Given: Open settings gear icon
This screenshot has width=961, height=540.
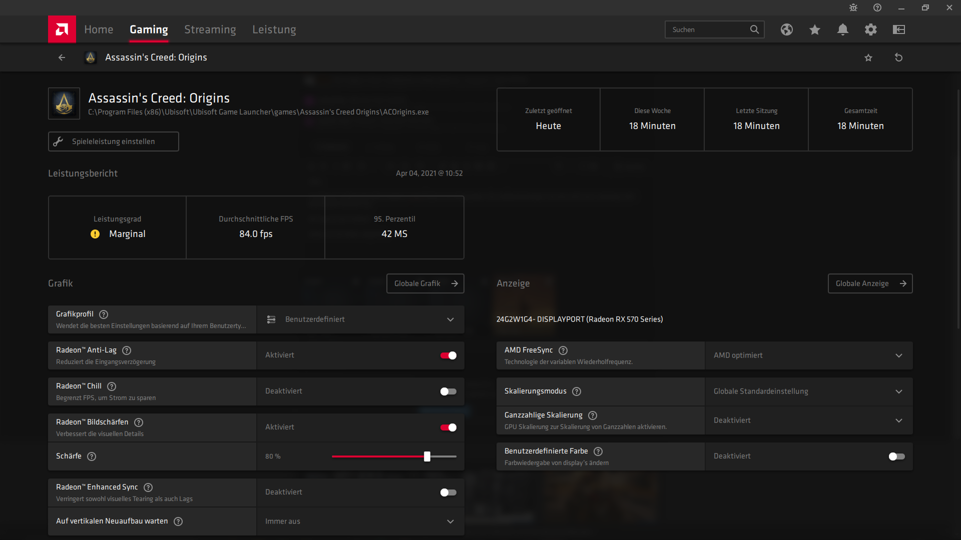Looking at the screenshot, I should tap(870, 29).
